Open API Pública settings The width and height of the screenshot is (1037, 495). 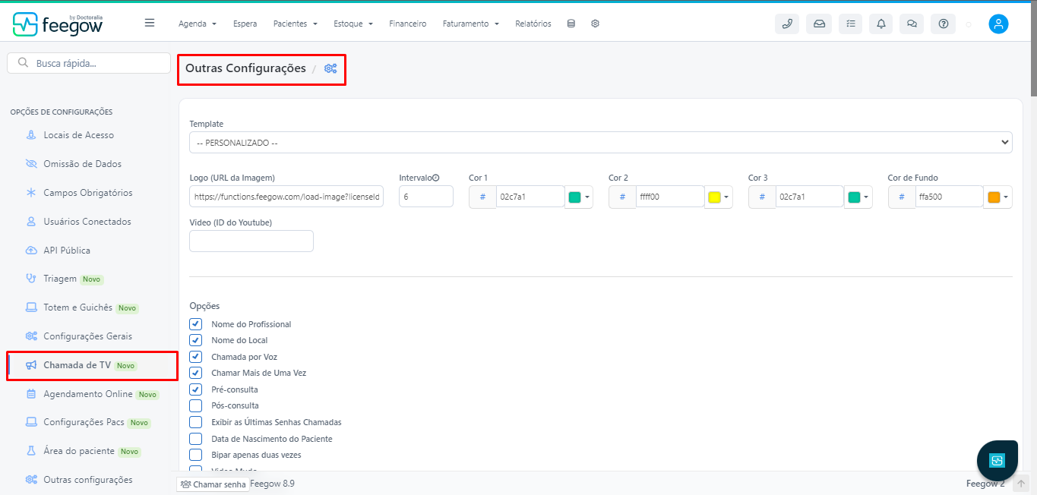point(67,251)
